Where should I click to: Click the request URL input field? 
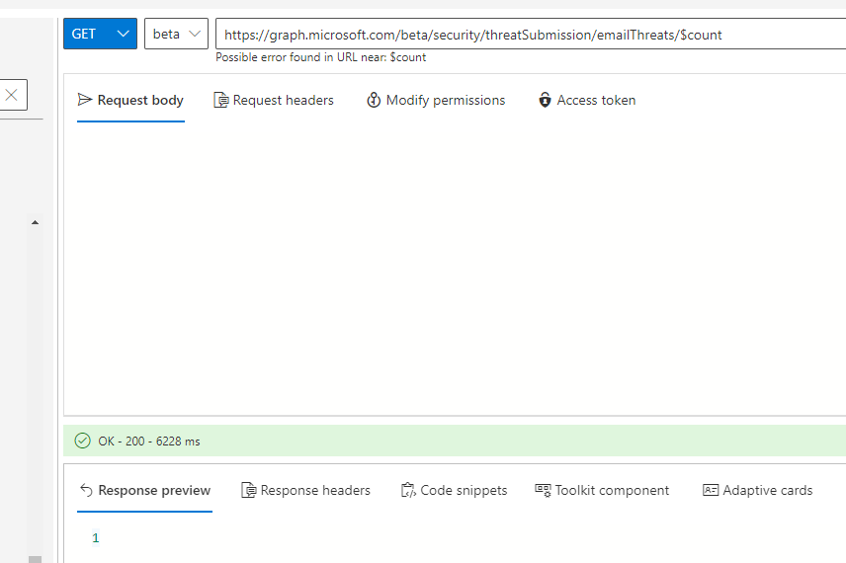point(531,34)
